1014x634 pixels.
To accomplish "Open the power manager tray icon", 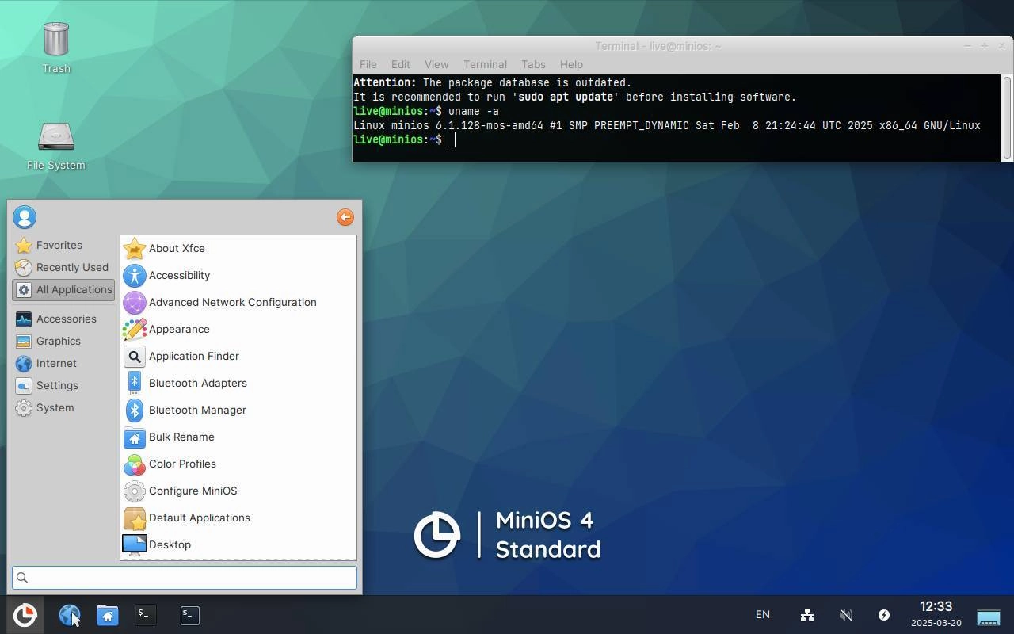I will [884, 615].
